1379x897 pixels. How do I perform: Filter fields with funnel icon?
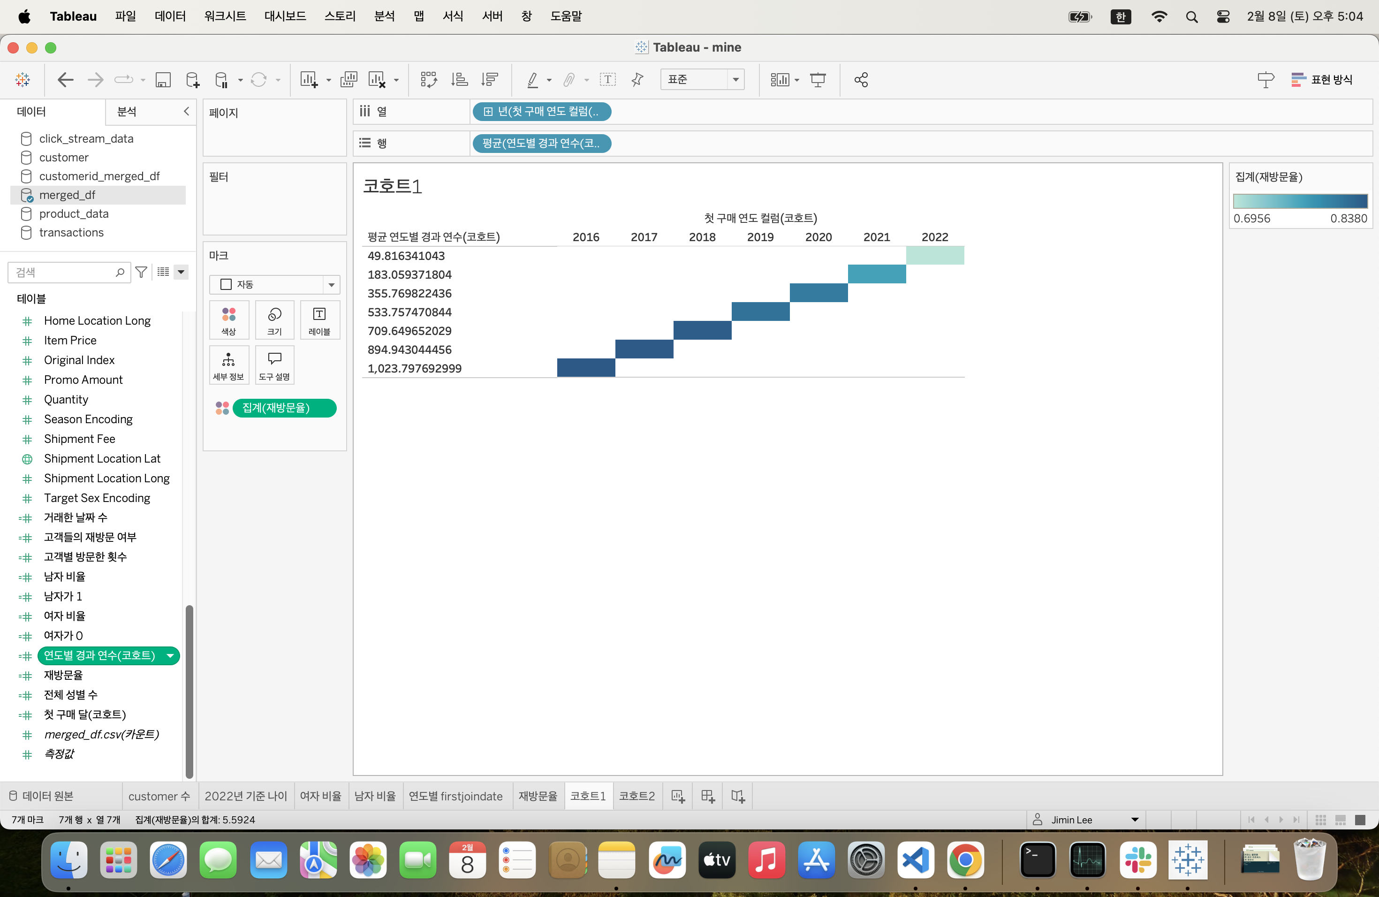pyautogui.click(x=141, y=272)
